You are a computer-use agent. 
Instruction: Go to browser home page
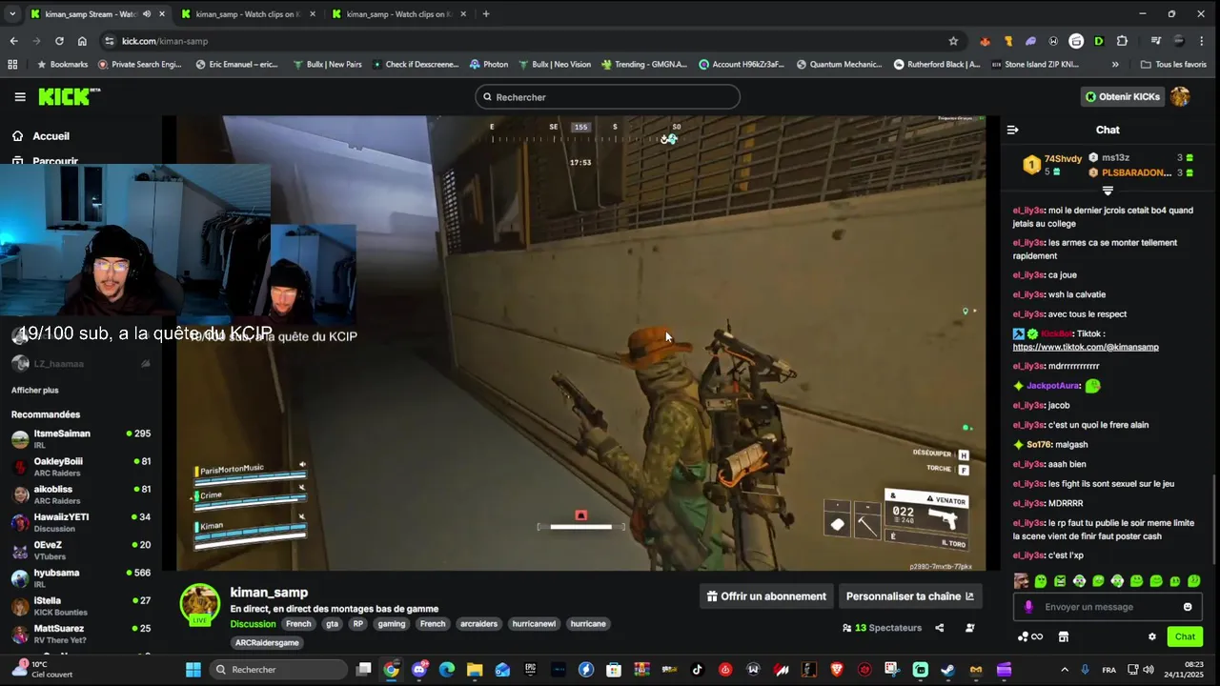tap(82, 41)
